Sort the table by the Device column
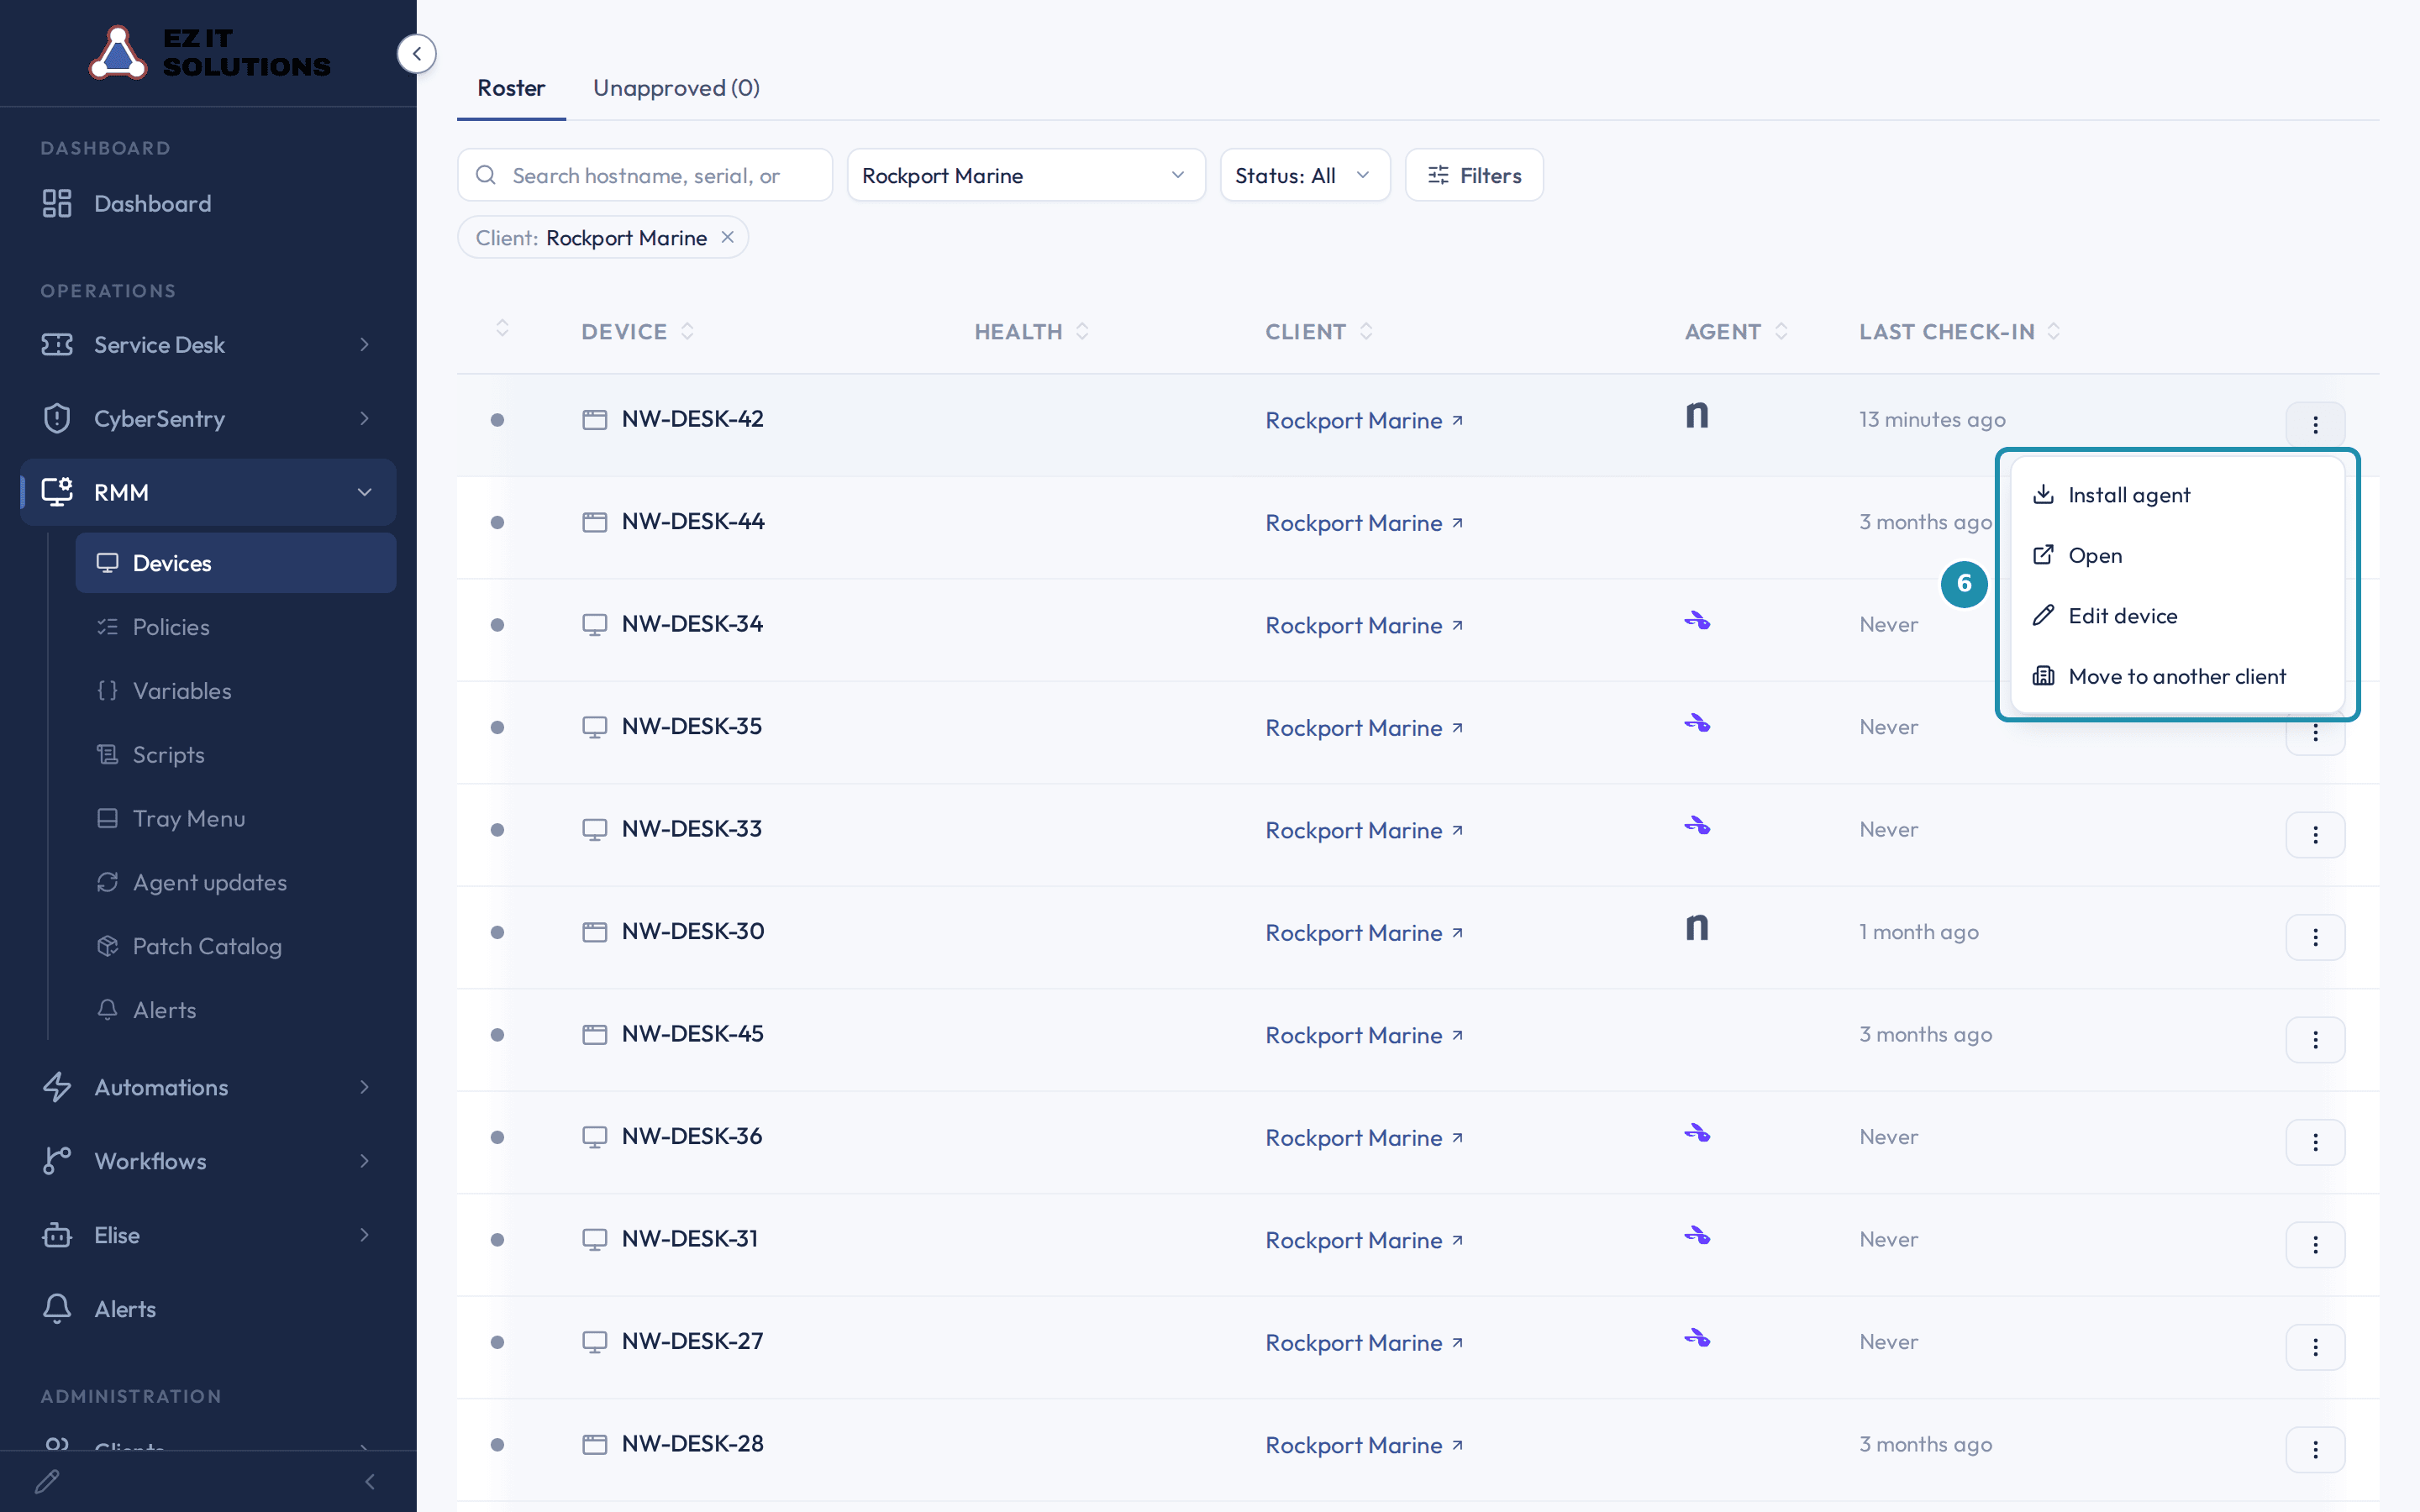Screen dimensions: 2420x1512 pyautogui.click(x=637, y=332)
